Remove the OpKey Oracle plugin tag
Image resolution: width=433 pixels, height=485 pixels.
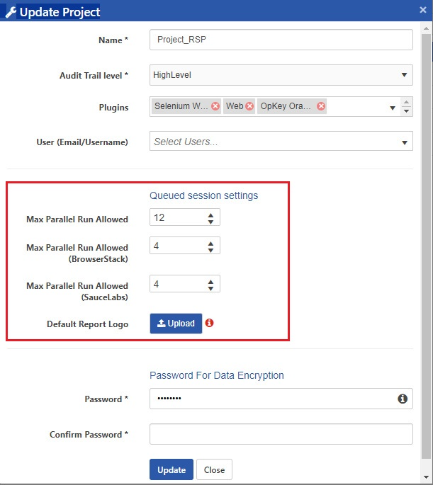click(321, 106)
